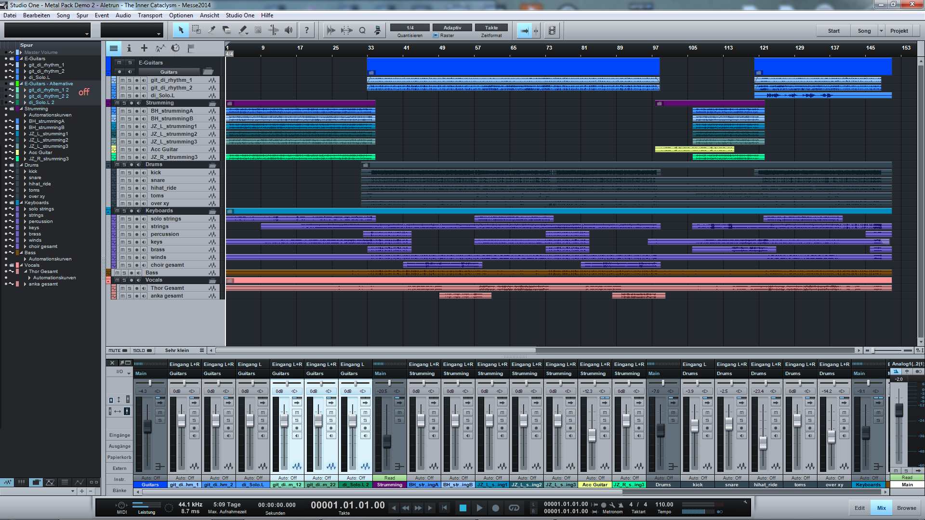Click the pan slider of git_di..hm_1 channel
Image resolution: width=925 pixels, height=520 pixels.
click(x=185, y=383)
